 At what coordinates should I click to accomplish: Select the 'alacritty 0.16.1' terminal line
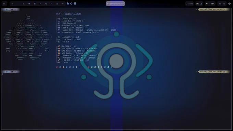[70, 37]
